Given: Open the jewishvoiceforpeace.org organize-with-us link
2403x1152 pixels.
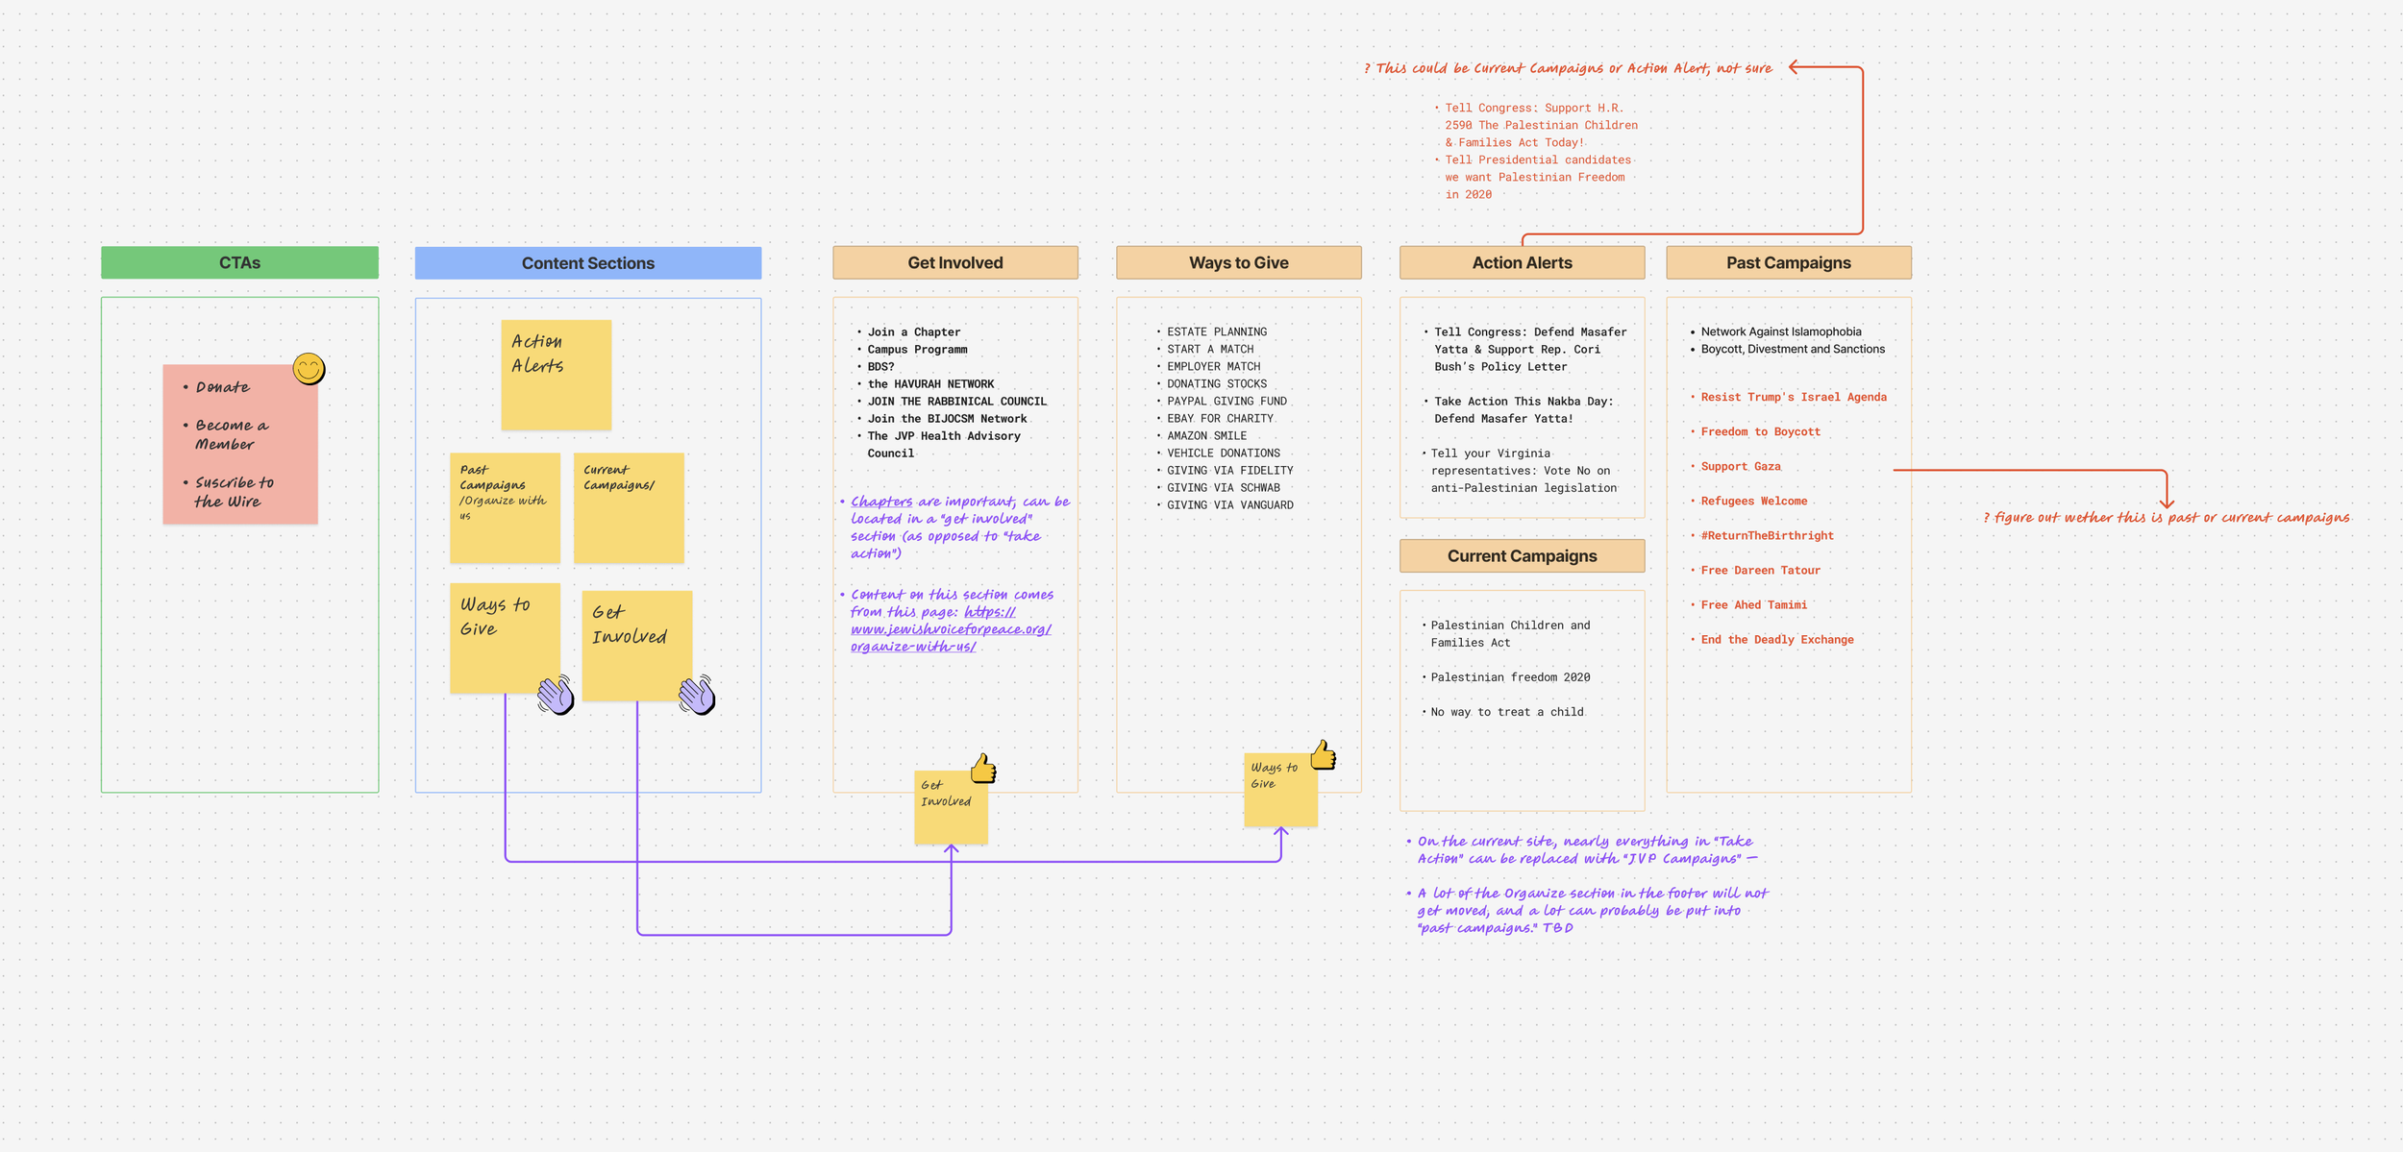Looking at the screenshot, I should pos(950,629).
